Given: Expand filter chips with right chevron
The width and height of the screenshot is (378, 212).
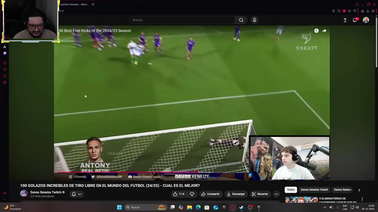Looking at the screenshot, I should click(x=359, y=190).
